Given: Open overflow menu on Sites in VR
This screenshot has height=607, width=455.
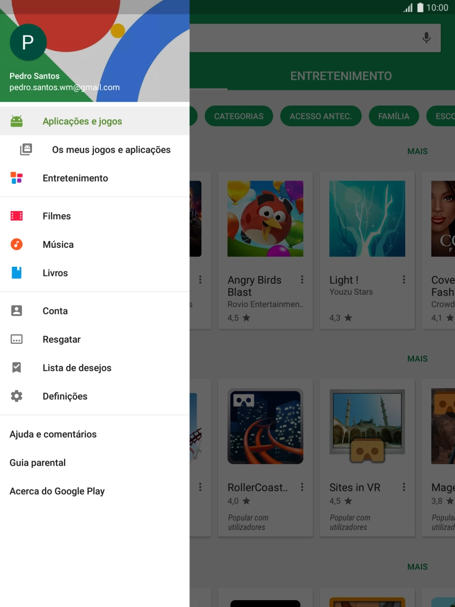Looking at the screenshot, I should click(x=404, y=487).
